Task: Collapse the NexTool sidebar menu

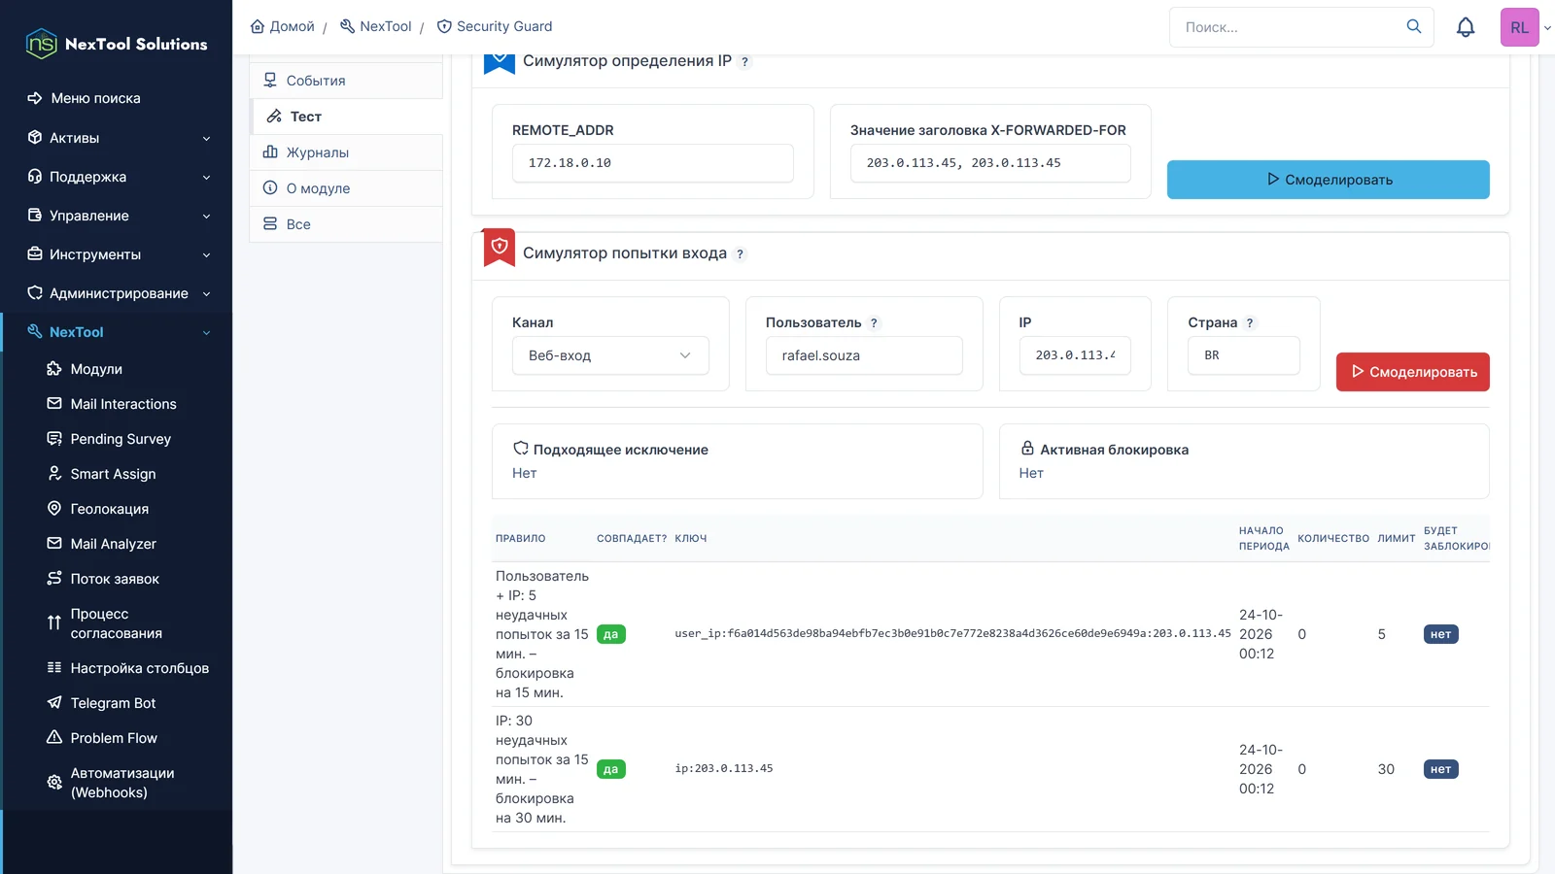Action: (117, 332)
